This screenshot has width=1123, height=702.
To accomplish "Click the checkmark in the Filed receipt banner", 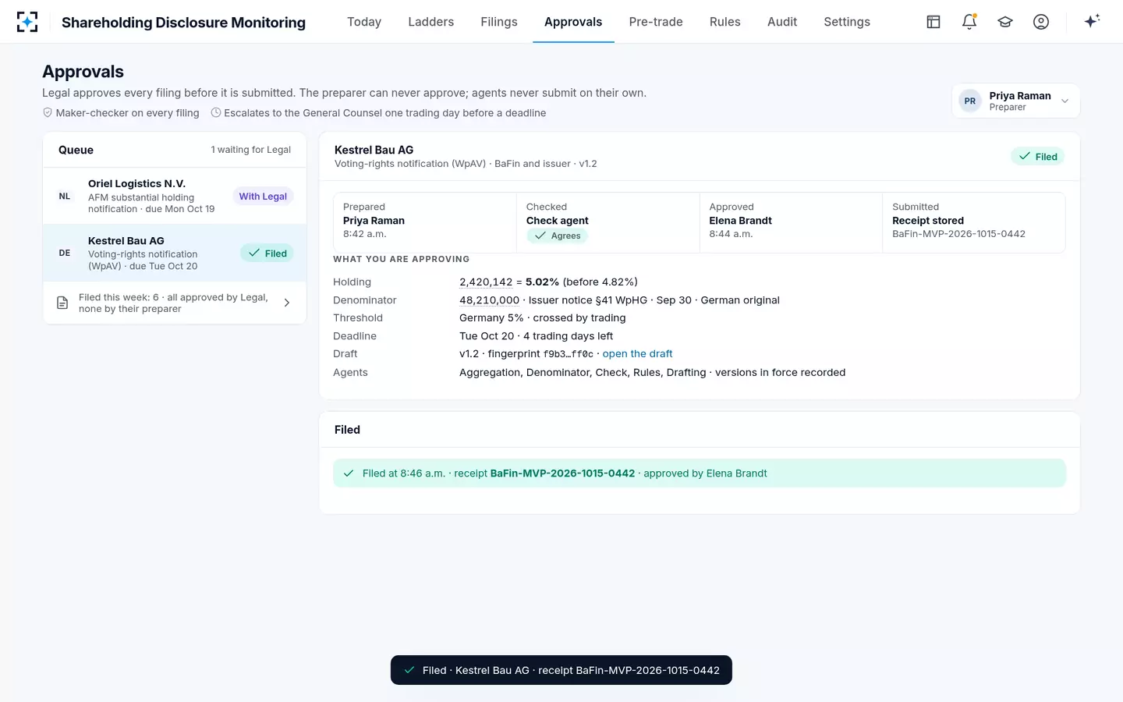I will [x=349, y=473].
